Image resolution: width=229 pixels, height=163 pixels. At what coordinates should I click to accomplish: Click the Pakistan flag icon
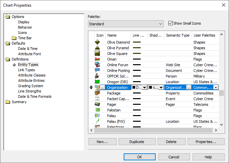point(97,110)
